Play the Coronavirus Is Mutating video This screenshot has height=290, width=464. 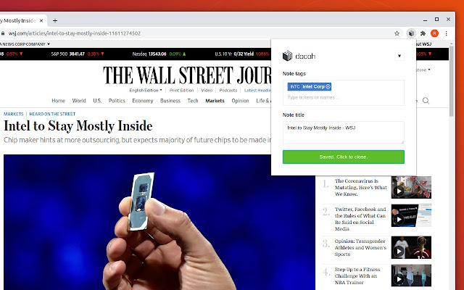coord(399,191)
